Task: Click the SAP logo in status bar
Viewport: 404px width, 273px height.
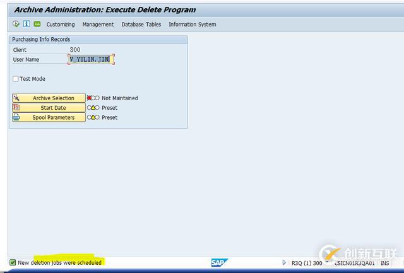Action: 219,262
